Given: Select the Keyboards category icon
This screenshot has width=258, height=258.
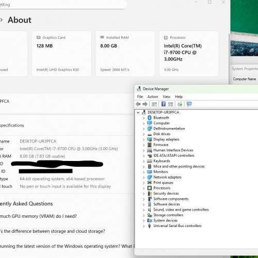Looking at the screenshot, I should pos(150,161).
